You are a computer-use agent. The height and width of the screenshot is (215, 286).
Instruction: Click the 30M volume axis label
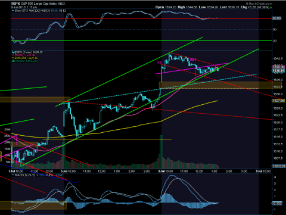point(7,129)
